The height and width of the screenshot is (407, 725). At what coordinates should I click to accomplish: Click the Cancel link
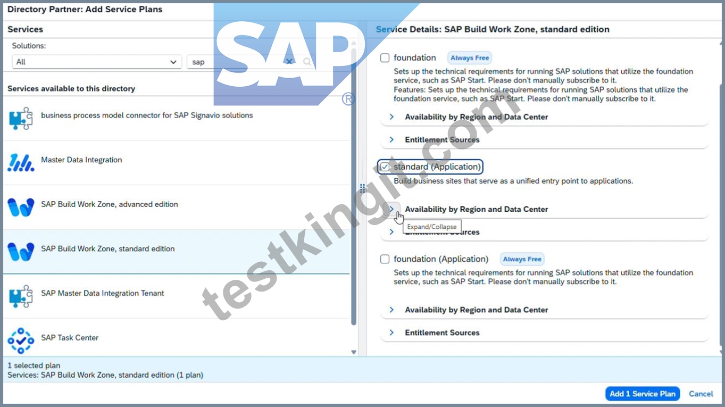pyautogui.click(x=701, y=394)
